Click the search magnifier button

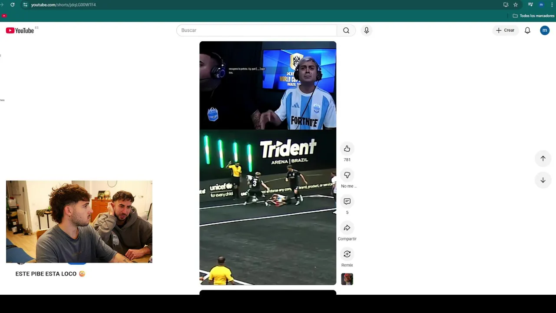point(346,30)
